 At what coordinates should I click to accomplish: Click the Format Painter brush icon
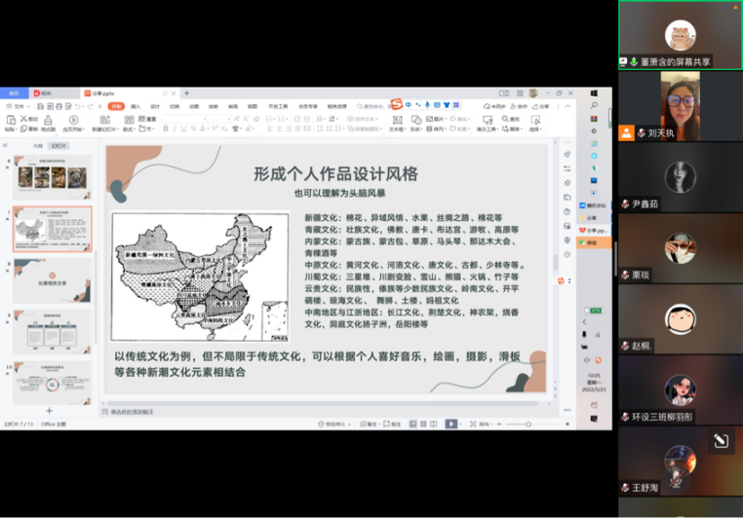point(48,120)
